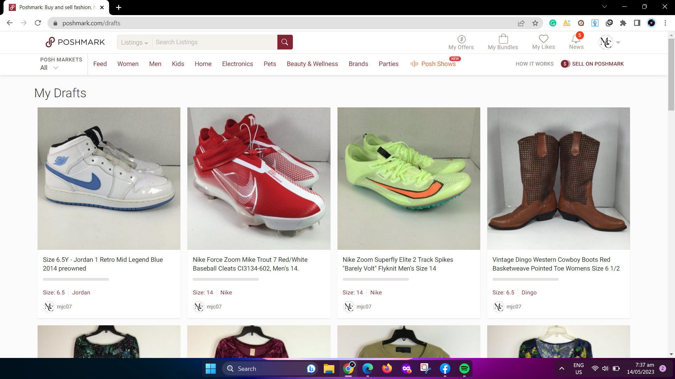The height and width of the screenshot is (379, 675).
Task: Open the Jordan 1 Retro draft thumbnail
Action: point(109,179)
